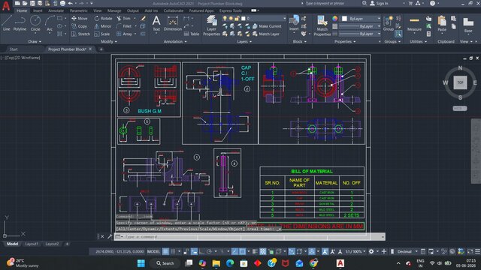Open Layer Properties manager

(211, 25)
